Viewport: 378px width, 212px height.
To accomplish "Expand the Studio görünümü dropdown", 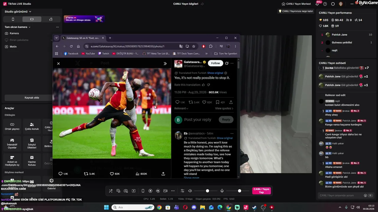I will [x=18, y=11].
